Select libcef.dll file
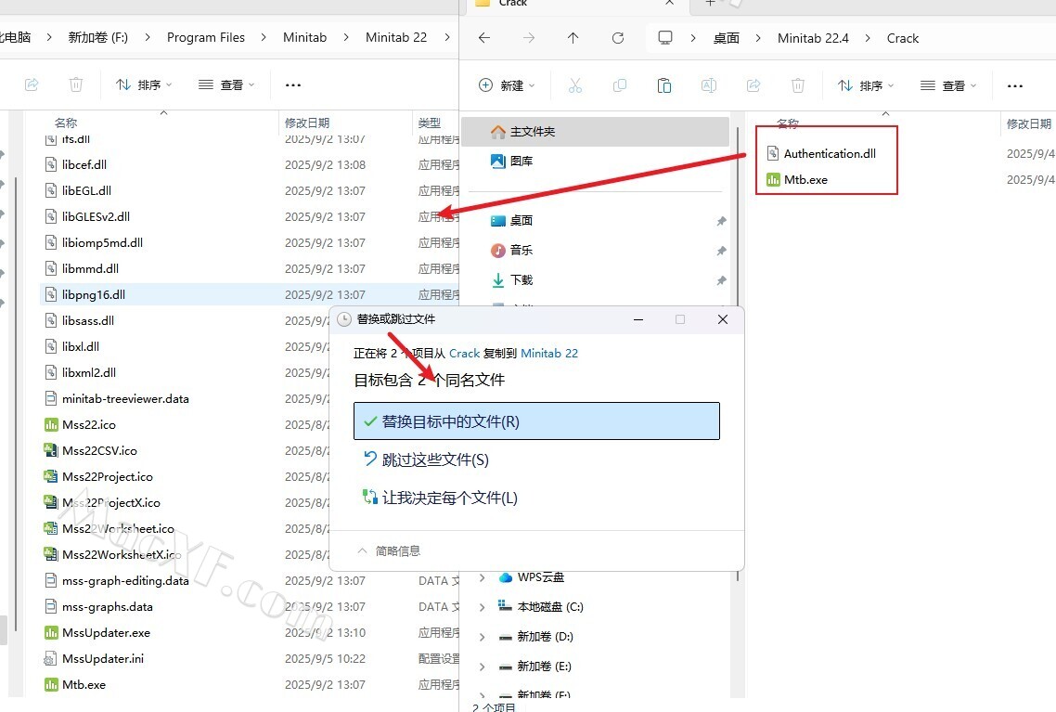 pos(84,164)
